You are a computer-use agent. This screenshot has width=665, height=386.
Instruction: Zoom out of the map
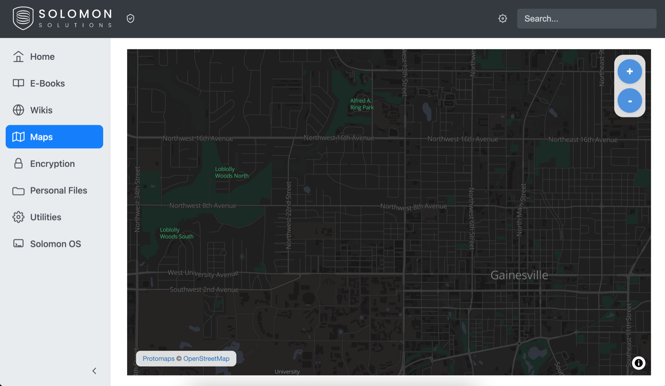630,101
